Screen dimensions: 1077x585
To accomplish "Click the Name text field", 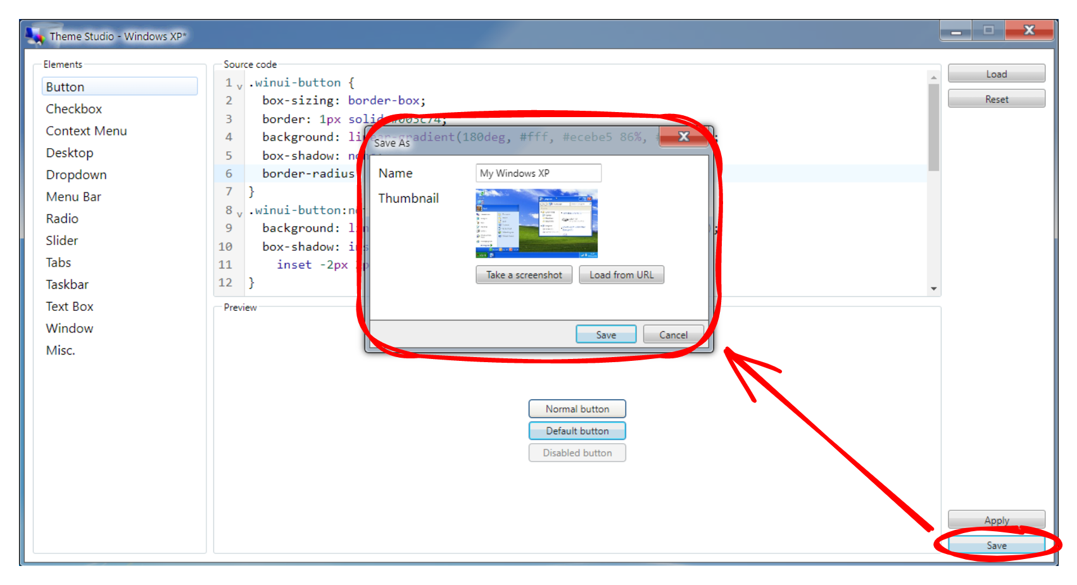I will [538, 173].
